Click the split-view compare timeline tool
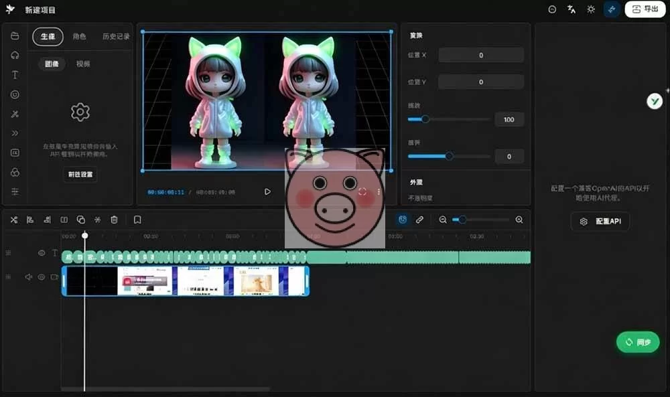 64,220
